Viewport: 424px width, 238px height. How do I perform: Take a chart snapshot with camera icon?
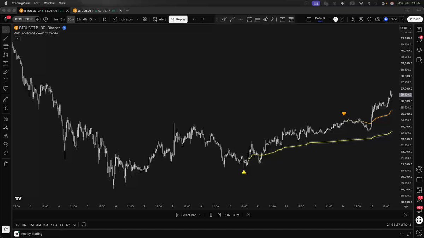point(378,19)
